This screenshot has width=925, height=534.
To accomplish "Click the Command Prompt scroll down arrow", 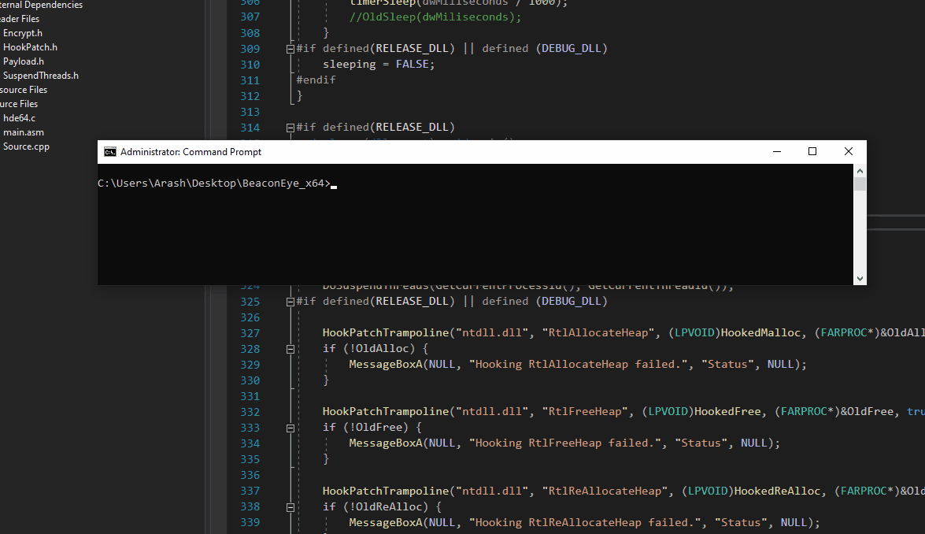I will click(860, 279).
